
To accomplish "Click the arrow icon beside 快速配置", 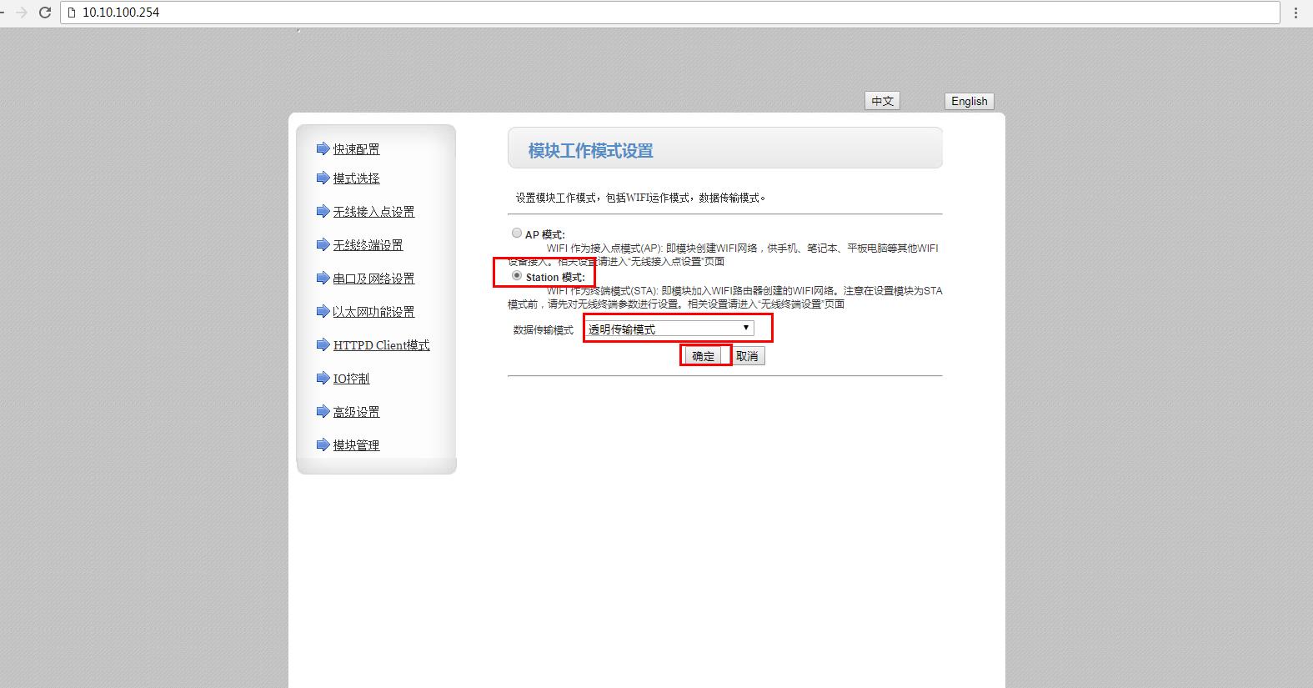I will 323,148.
